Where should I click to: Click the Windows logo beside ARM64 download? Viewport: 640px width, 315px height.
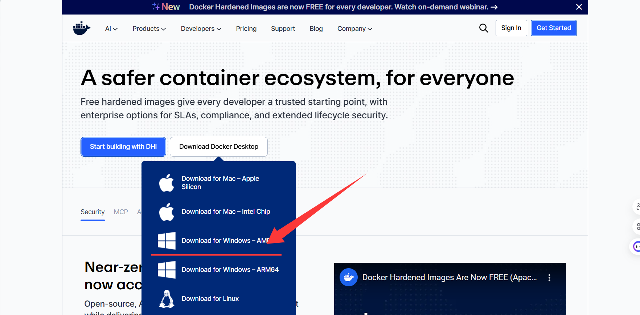tap(167, 270)
